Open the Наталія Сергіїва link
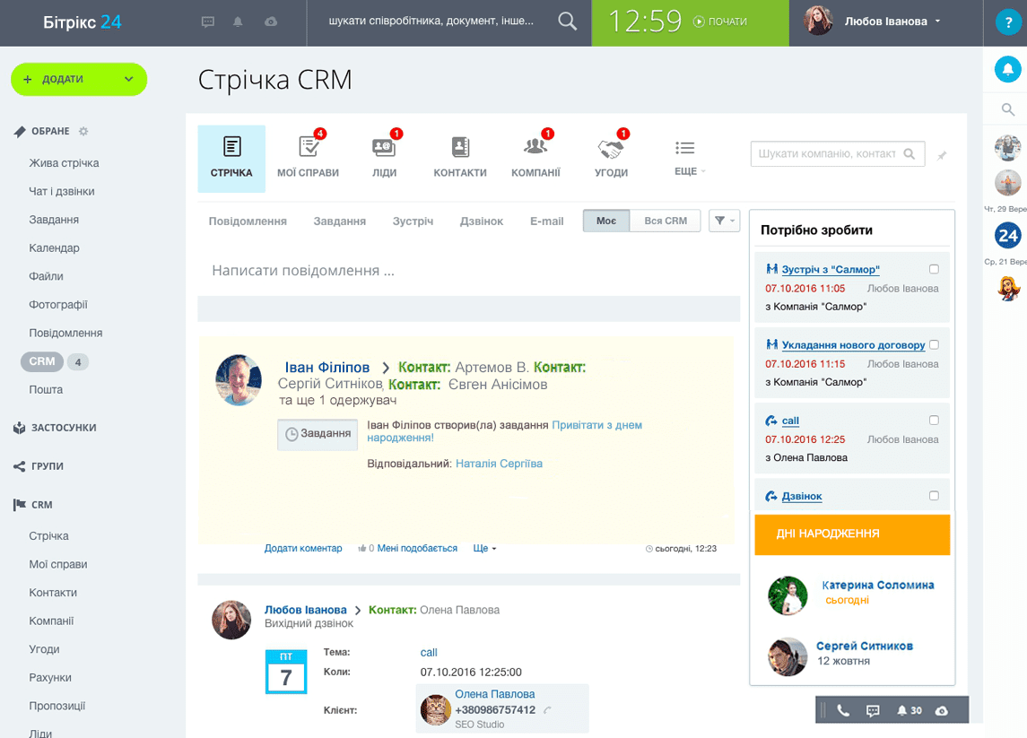 [499, 464]
